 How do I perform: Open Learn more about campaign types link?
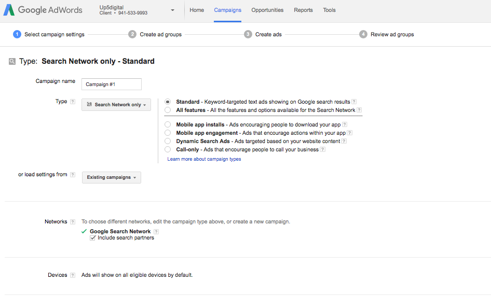click(204, 159)
